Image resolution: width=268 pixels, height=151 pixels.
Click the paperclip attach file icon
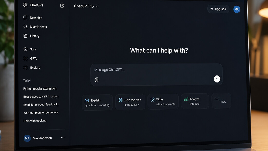point(97,80)
